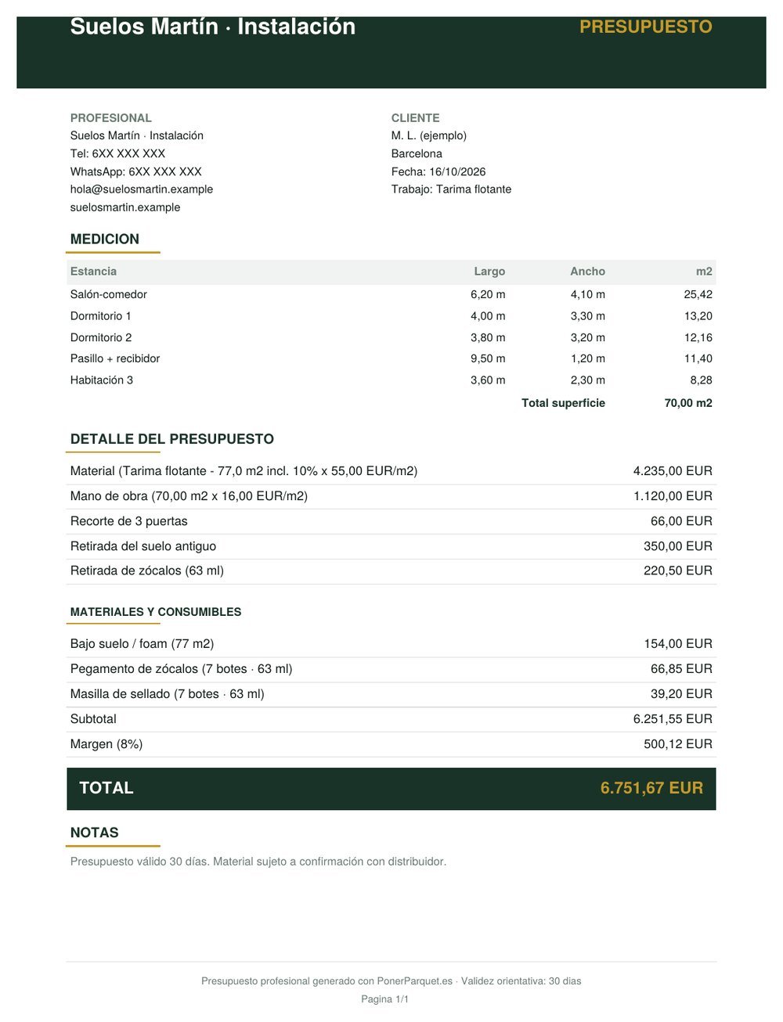
Task: Select the "Mano de obra" line item
Action: [189, 496]
